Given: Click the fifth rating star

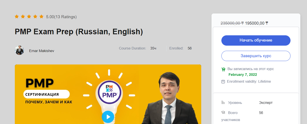Looking at the screenshot, I should tap(41, 17).
